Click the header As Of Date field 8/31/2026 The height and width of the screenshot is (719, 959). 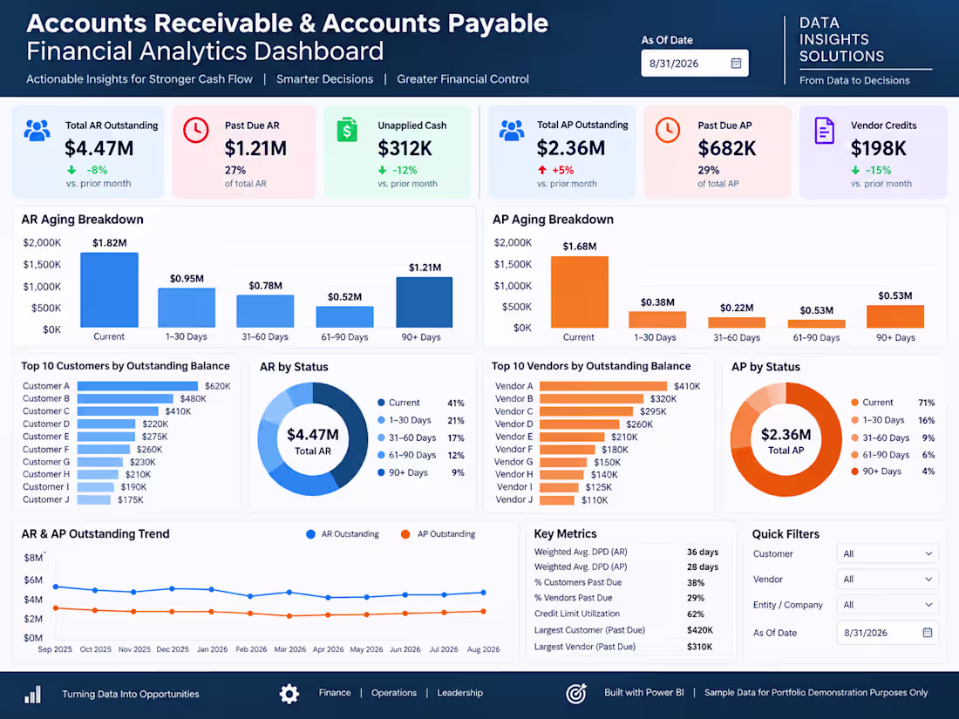coord(695,63)
